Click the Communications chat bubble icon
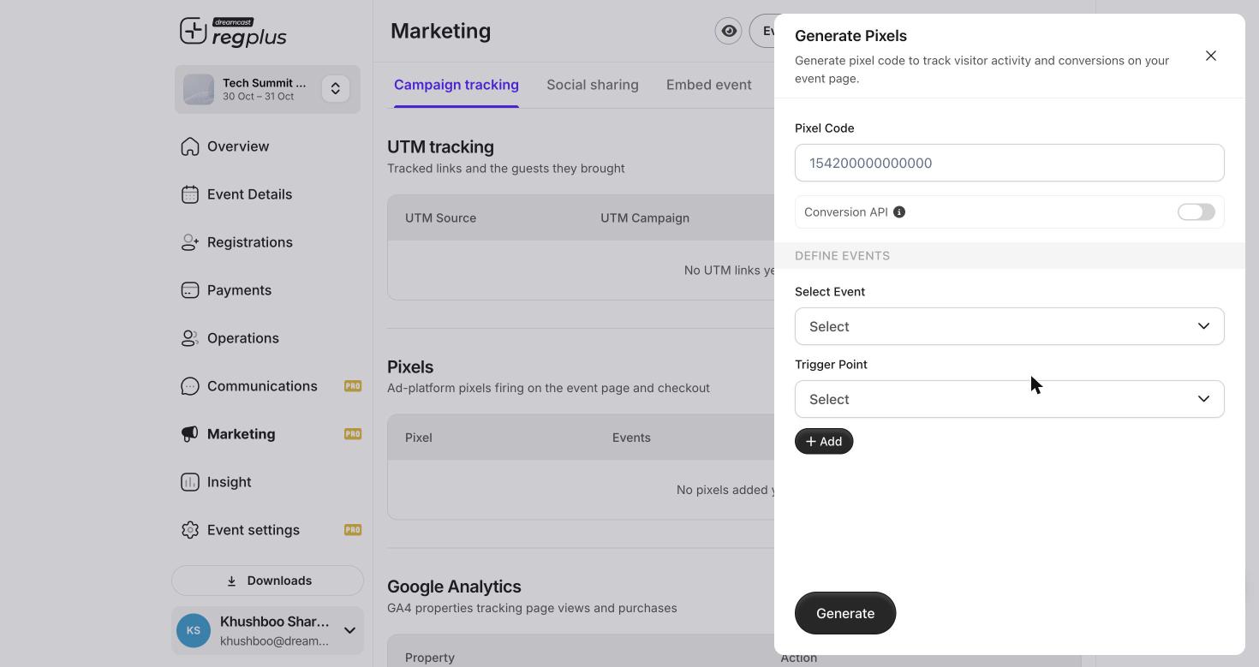The height and width of the screenshot is (667, 1259). point(190,386)
